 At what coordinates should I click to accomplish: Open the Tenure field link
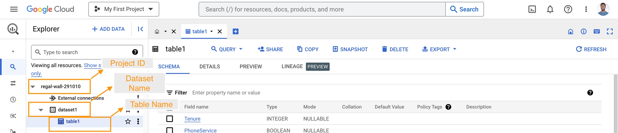coord(192,119)
